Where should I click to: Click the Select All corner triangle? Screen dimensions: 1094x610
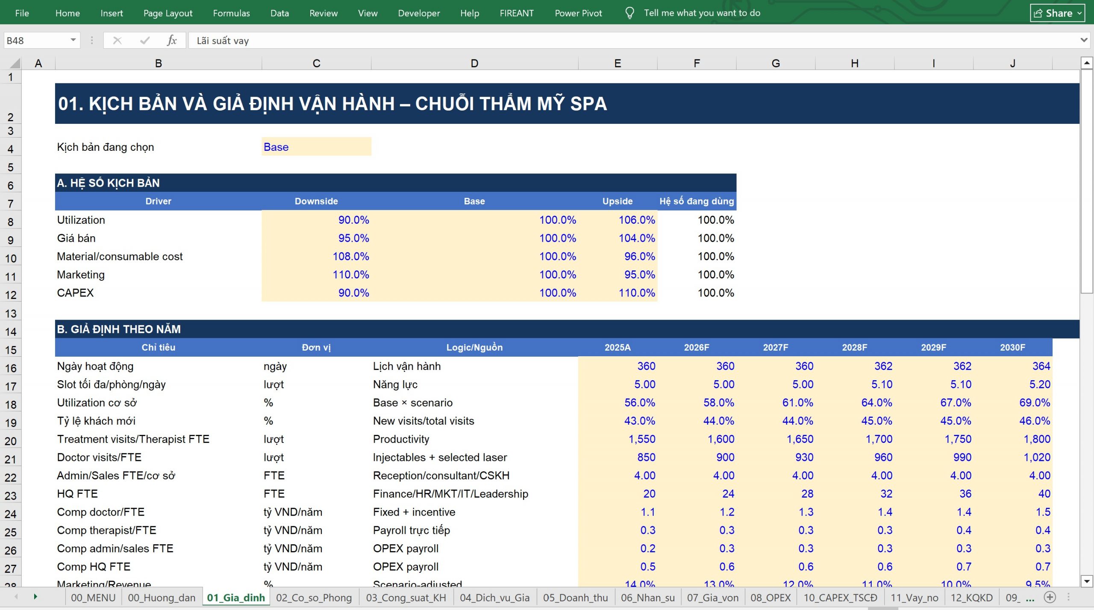[x=15, y=63]
